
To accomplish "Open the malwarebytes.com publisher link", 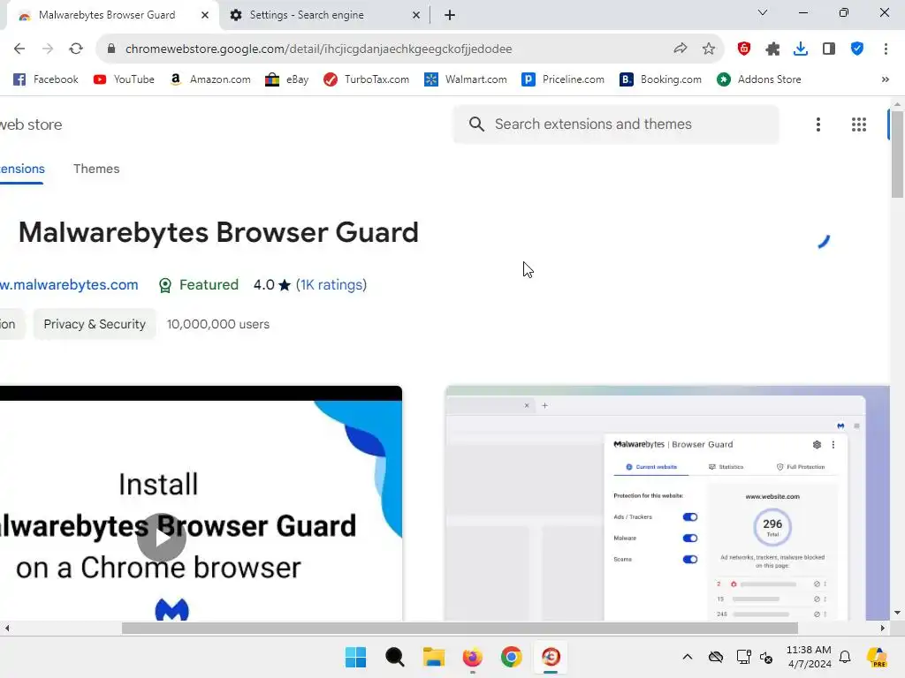I will click(69, 285).
